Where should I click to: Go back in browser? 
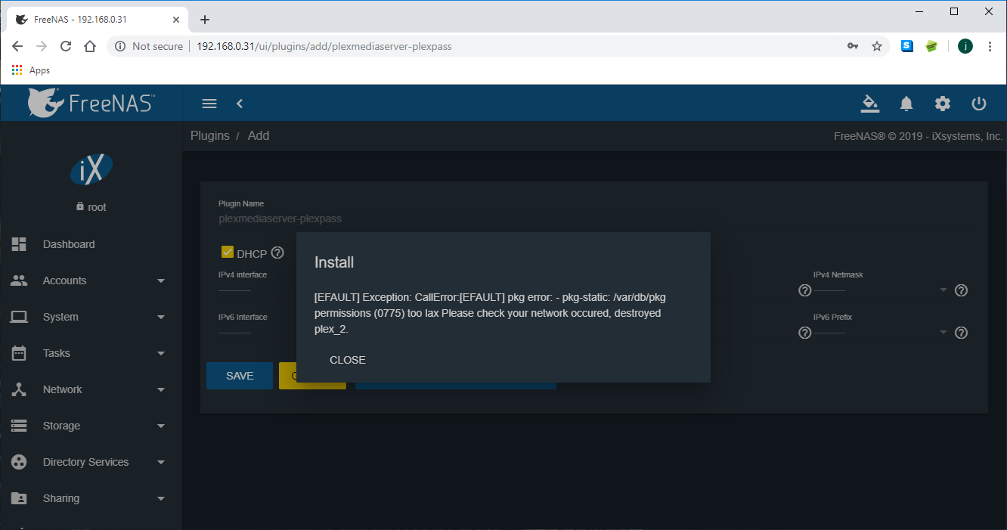click(x=17, y=46)
